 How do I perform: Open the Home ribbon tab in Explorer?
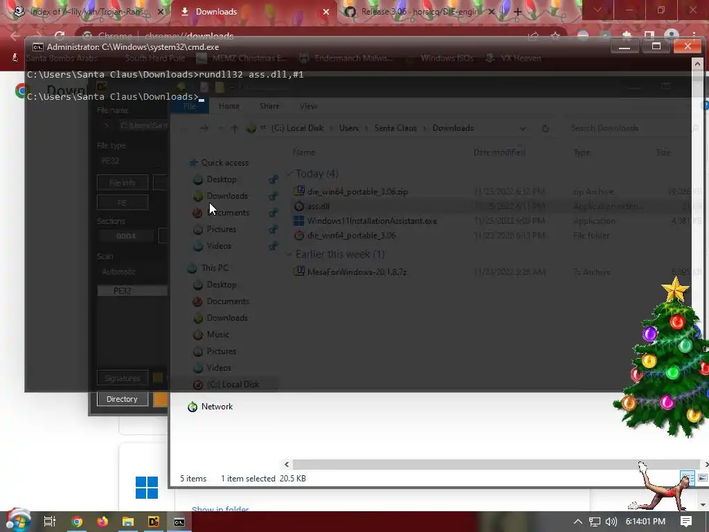coord(228,106)
